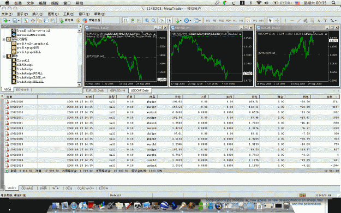Launch MetaEditor via yellow diamond icon
Screen dimensions: 341x213
coord(78,20)
